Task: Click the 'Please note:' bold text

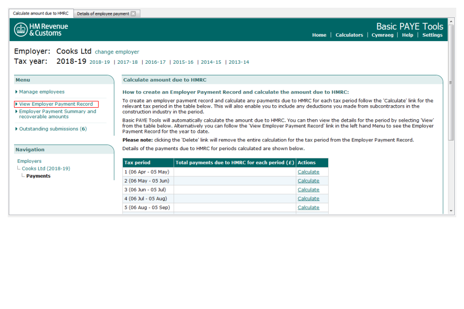Action: (138, 140)
